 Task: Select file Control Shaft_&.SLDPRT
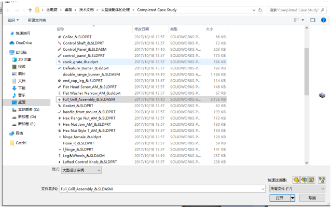[x=83, y=43]
